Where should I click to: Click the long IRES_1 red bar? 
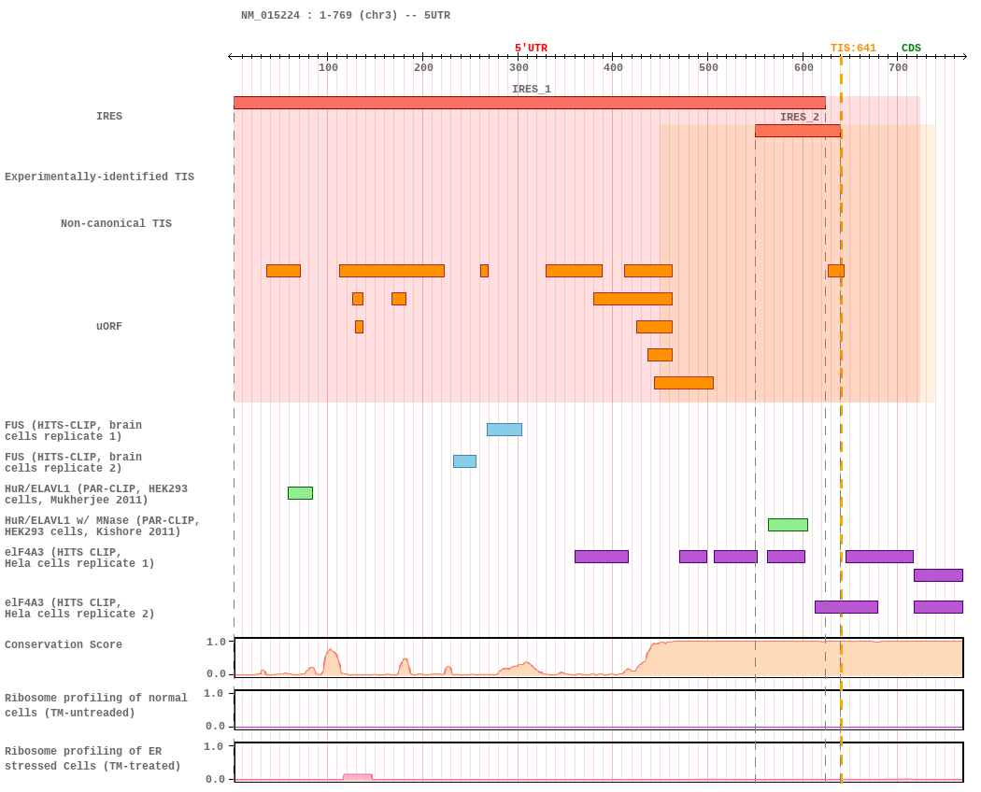pos(530,103)
